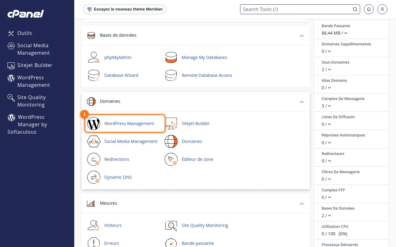Collapse the Bases de données section

tap(302, 36)
